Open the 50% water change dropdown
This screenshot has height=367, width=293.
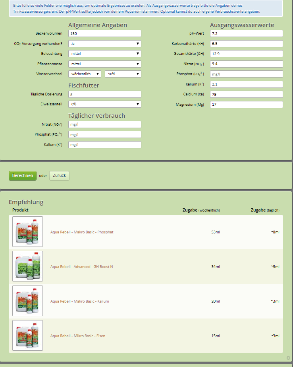pos(123,74)
